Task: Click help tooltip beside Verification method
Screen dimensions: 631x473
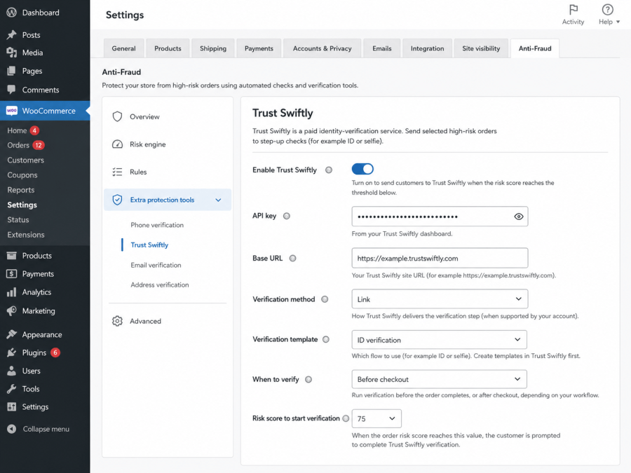Action: coord(325,299)
